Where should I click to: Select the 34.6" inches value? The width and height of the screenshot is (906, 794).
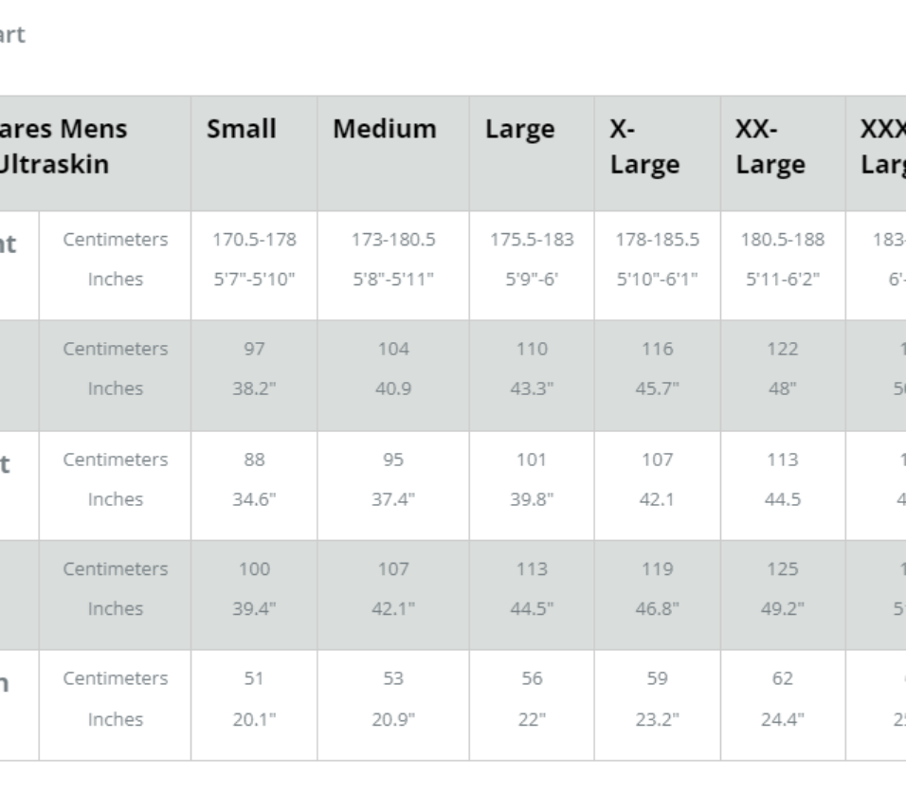tap(254, 499)
